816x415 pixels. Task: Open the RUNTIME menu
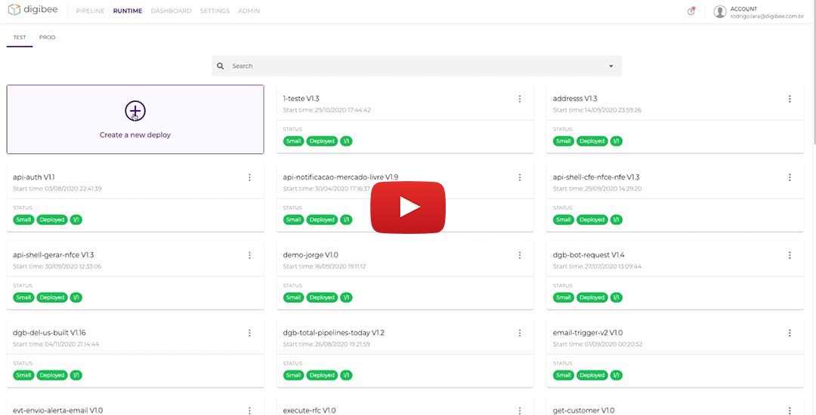pos(128,11)
